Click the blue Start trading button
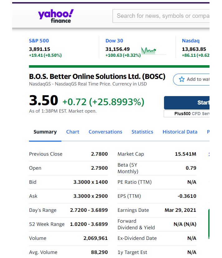222x258 pixels. coord(187,103)
